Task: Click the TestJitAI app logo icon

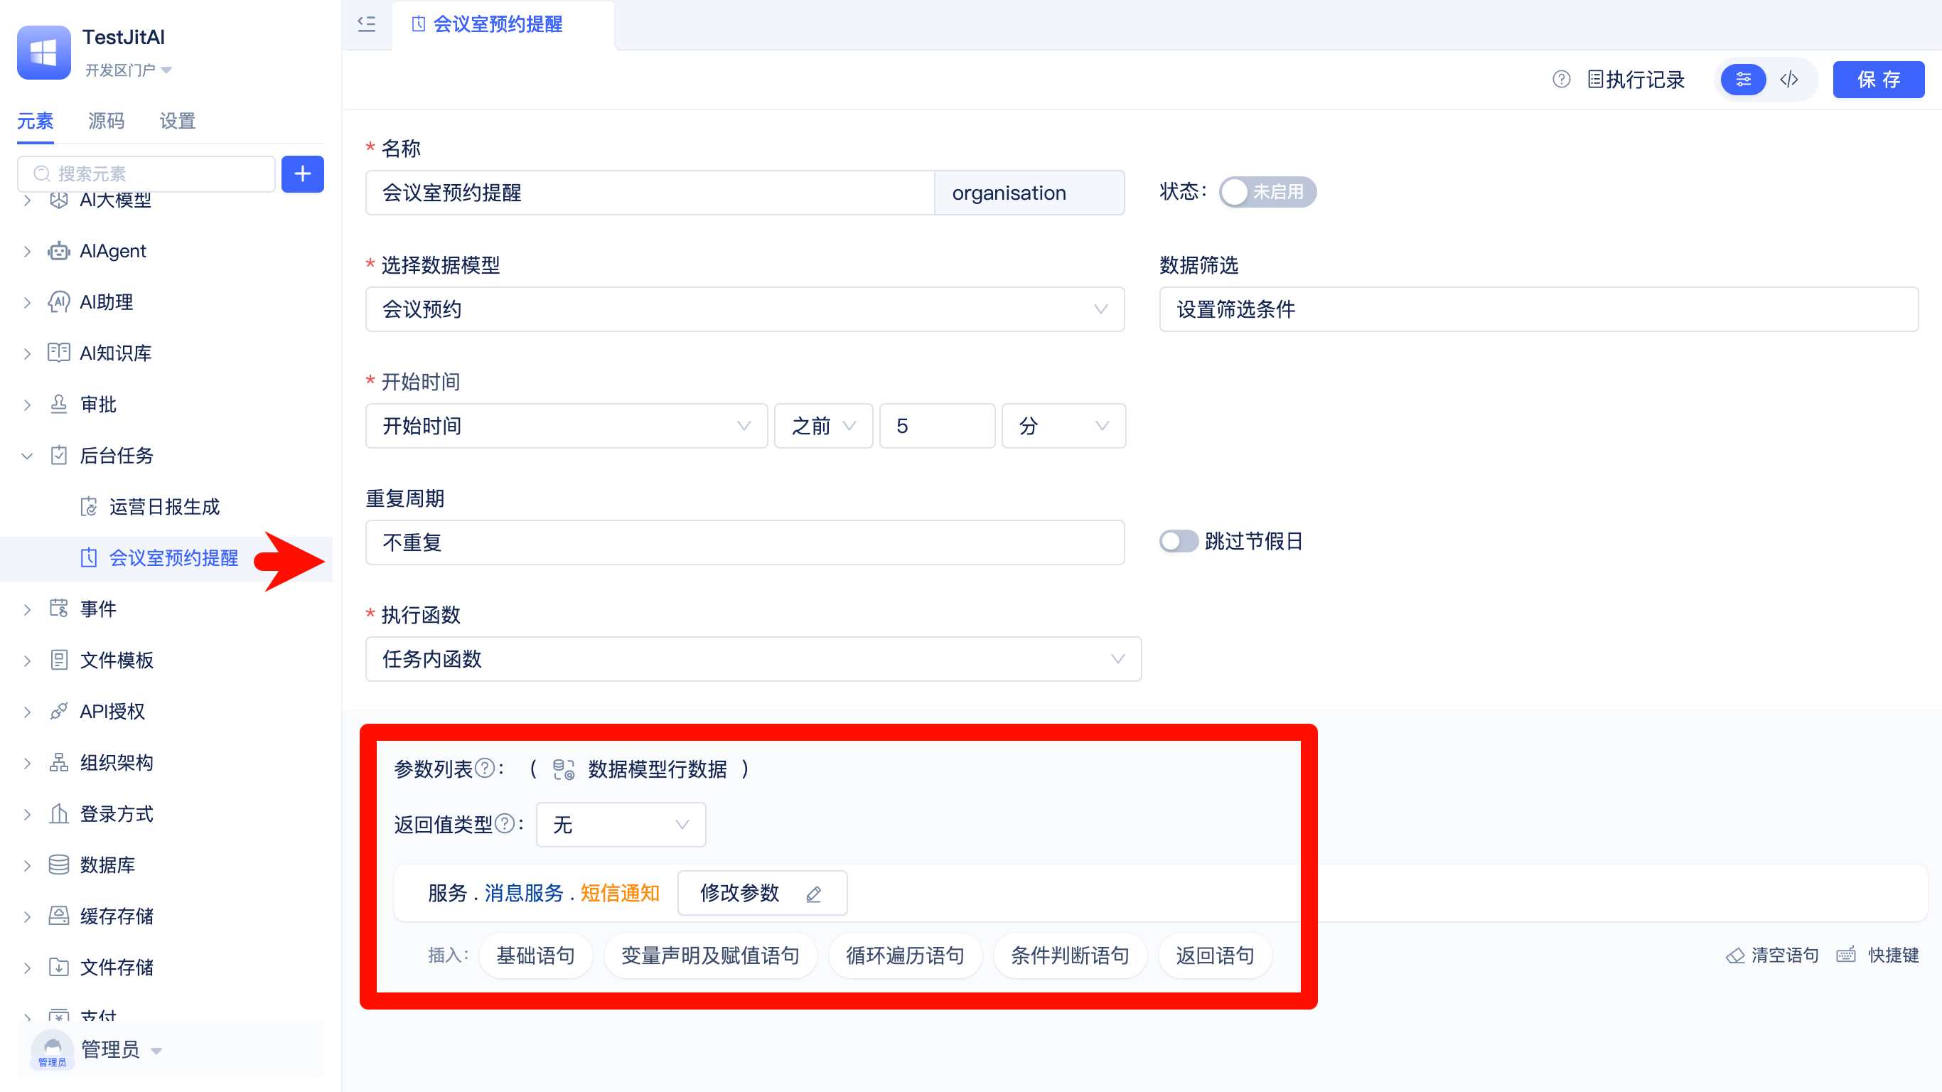Action: [44, 52]
